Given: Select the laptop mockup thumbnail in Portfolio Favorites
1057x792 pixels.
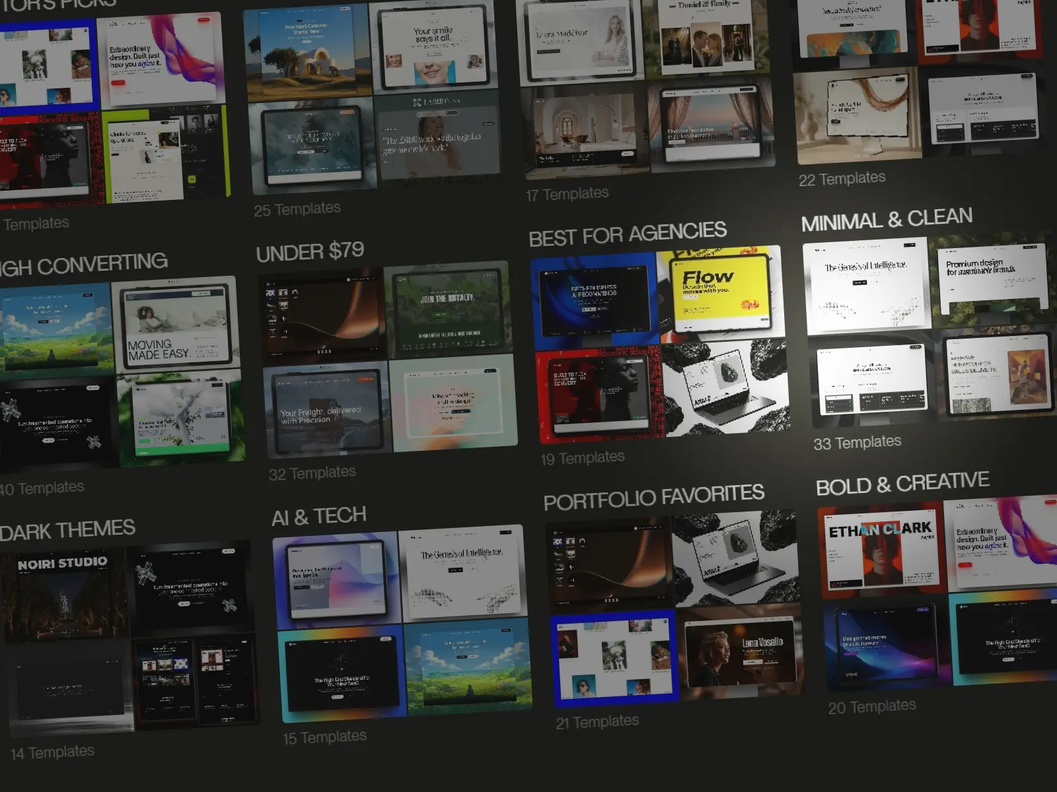Looking at the screenshot, I should tap(735, 560).
